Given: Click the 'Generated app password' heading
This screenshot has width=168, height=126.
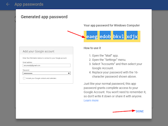Looking at the screenshot, I should [x=44, y=17].
